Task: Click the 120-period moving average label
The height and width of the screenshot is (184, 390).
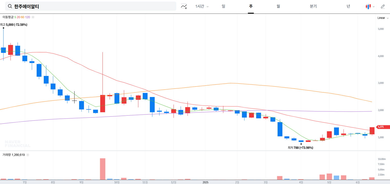Action: click(x=27, y=17)
